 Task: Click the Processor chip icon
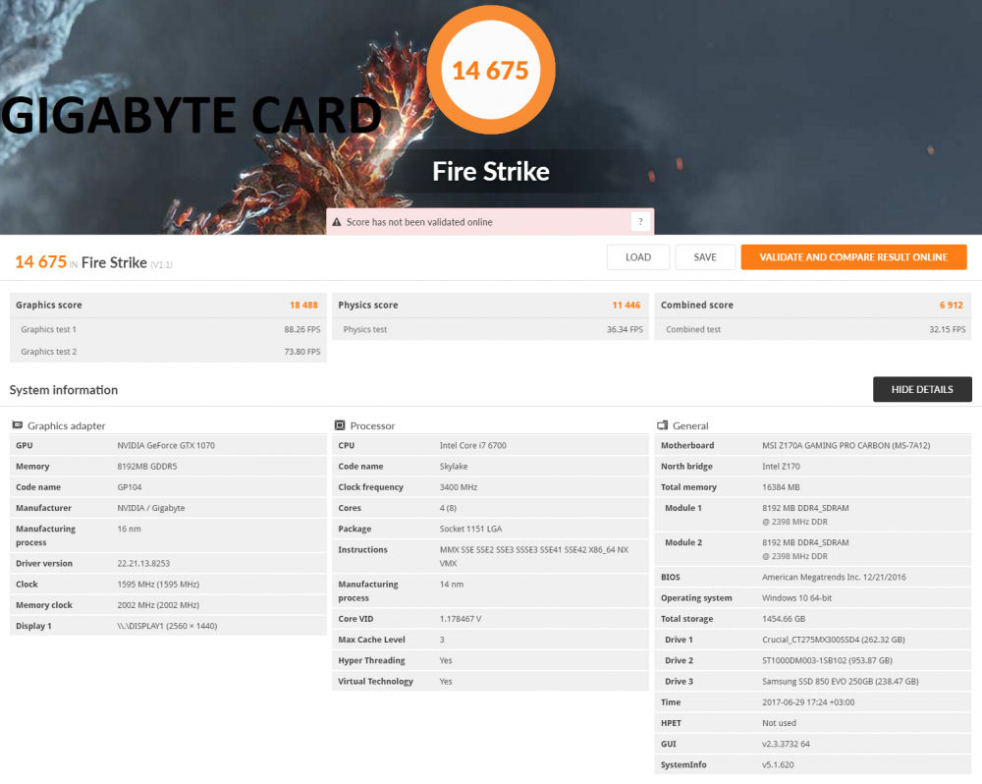pos(340,425)
